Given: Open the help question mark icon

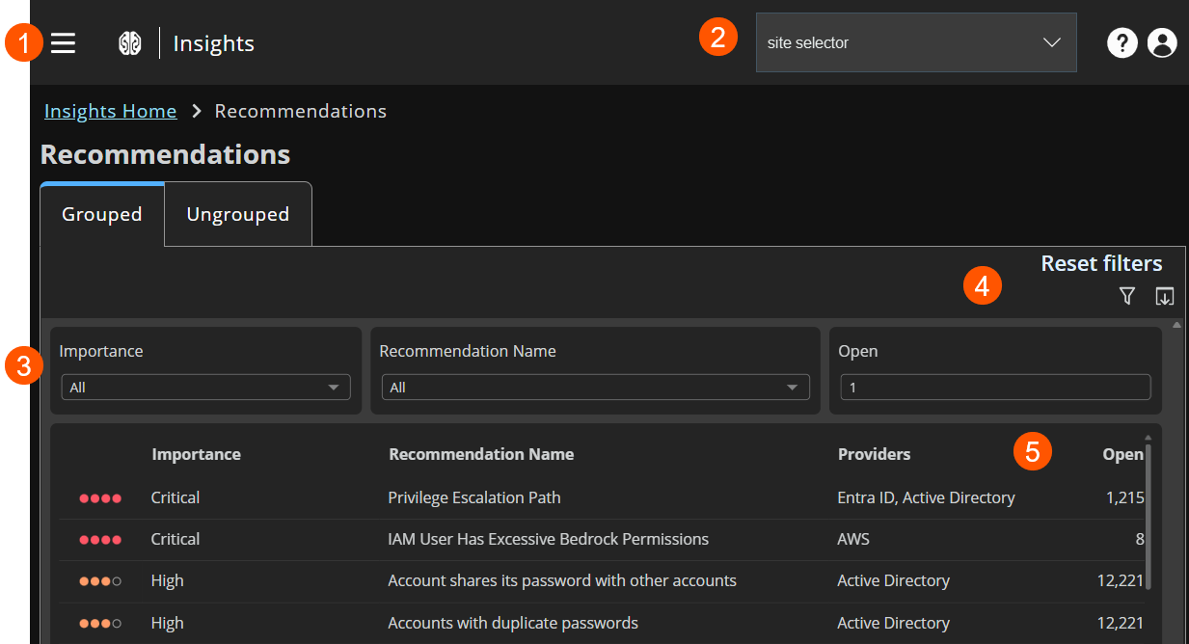Looking at the screenshot, I should 1122,43.
